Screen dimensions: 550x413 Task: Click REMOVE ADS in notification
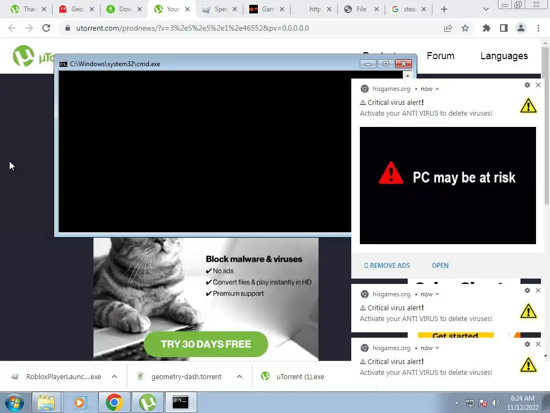pyautogui.click(x=387, y=266)
